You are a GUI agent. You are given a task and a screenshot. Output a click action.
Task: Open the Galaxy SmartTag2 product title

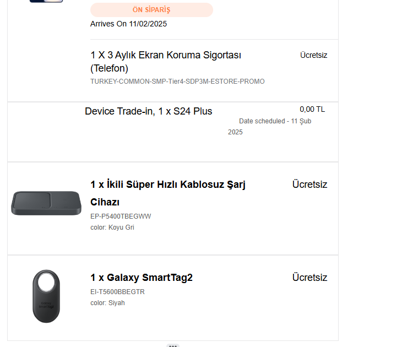coord(142,278)
